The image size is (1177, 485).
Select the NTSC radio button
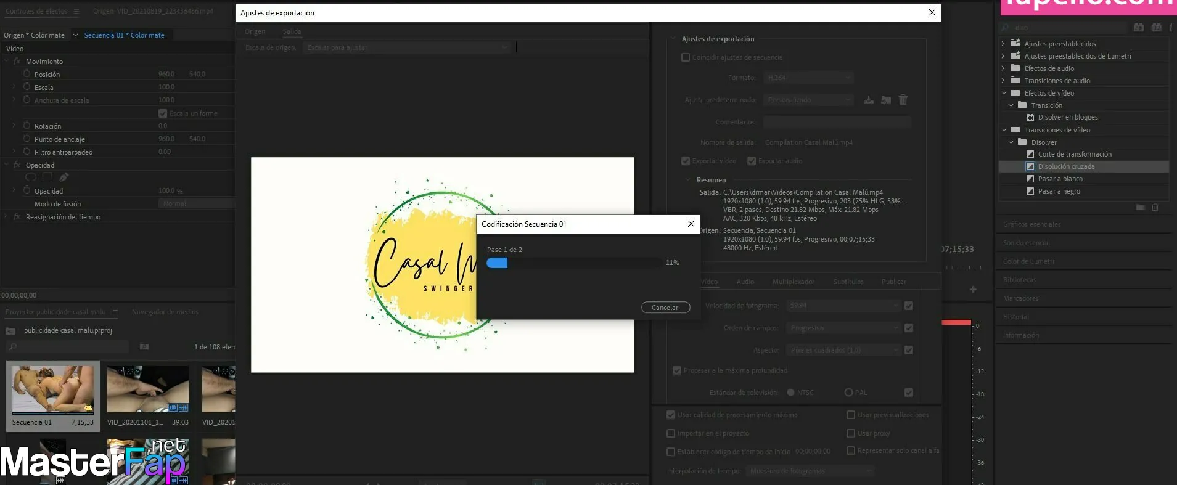tap(791, 393)
